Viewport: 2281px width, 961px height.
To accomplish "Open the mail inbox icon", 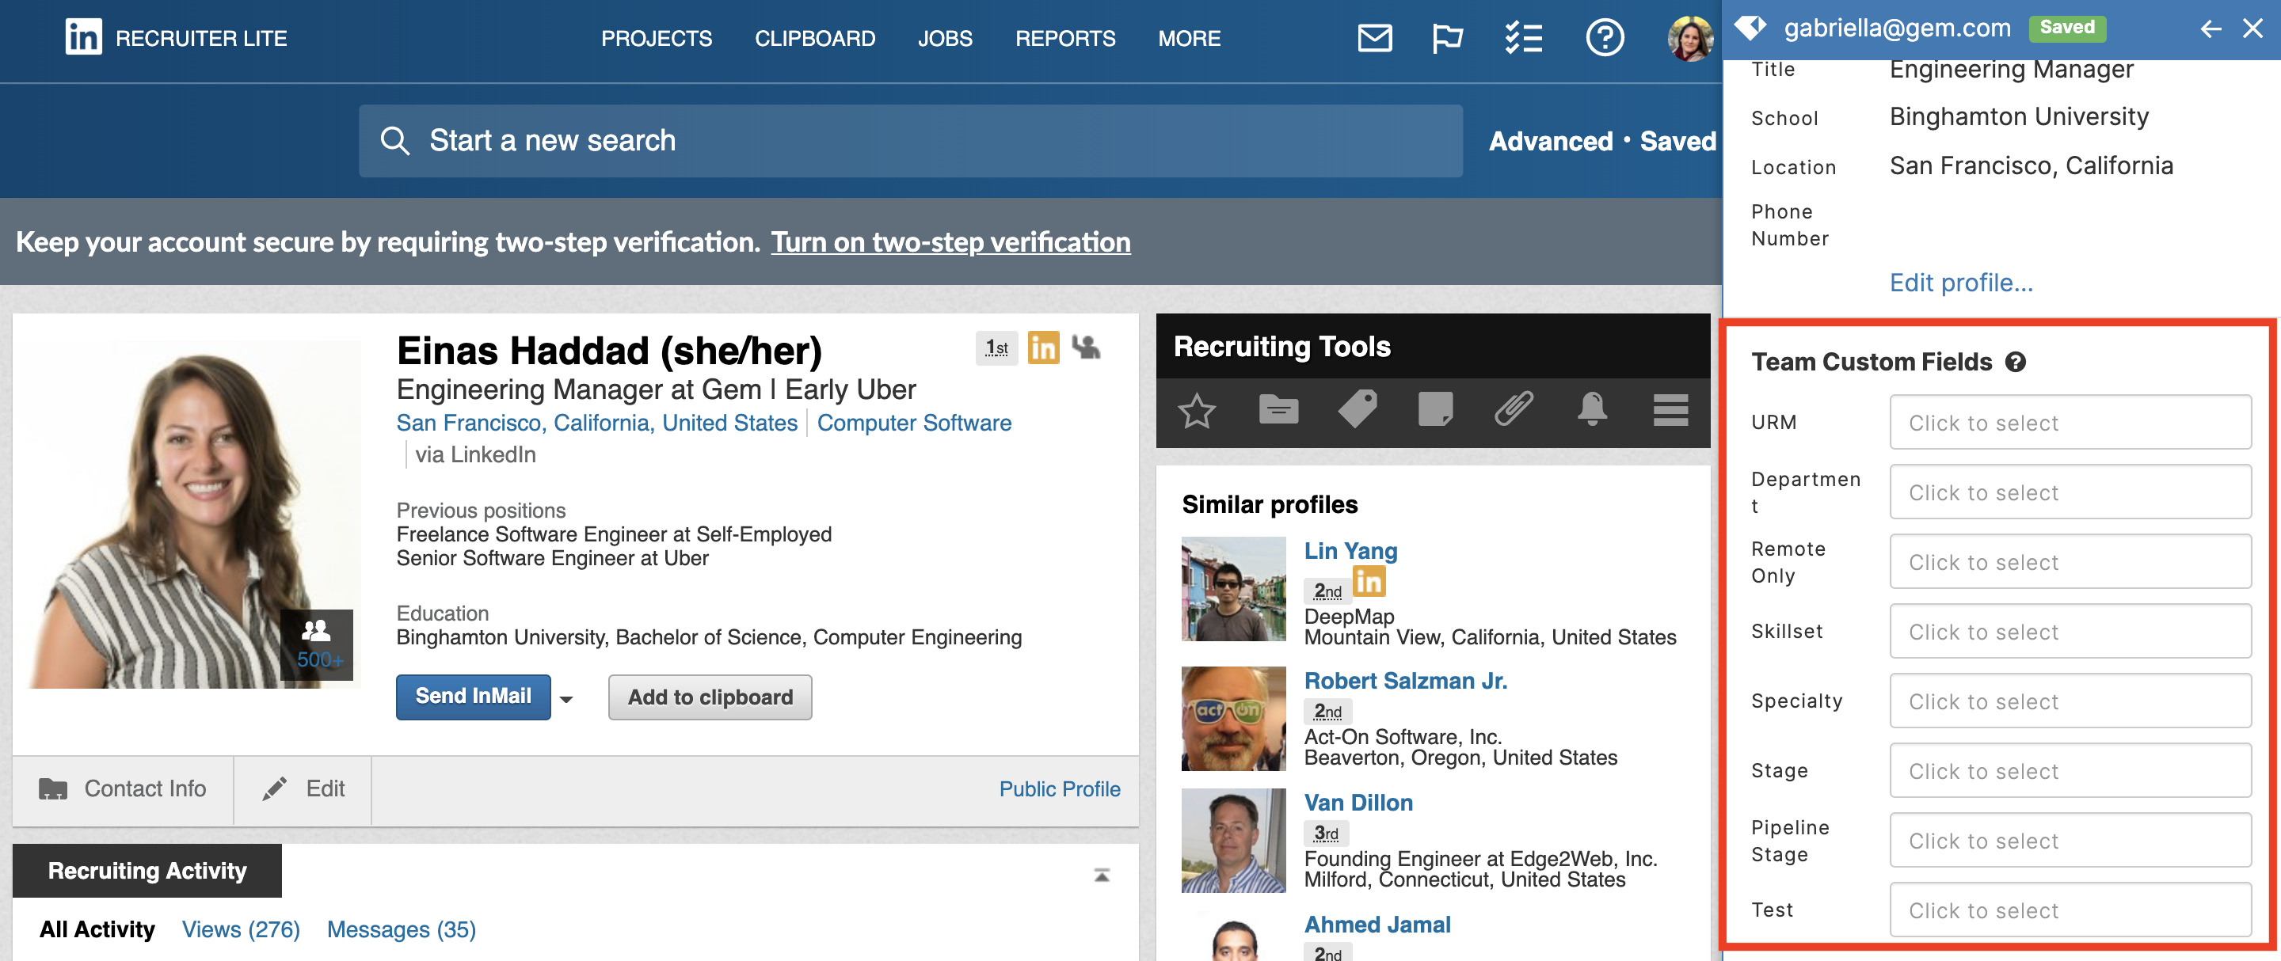I will coord(1374,38).
